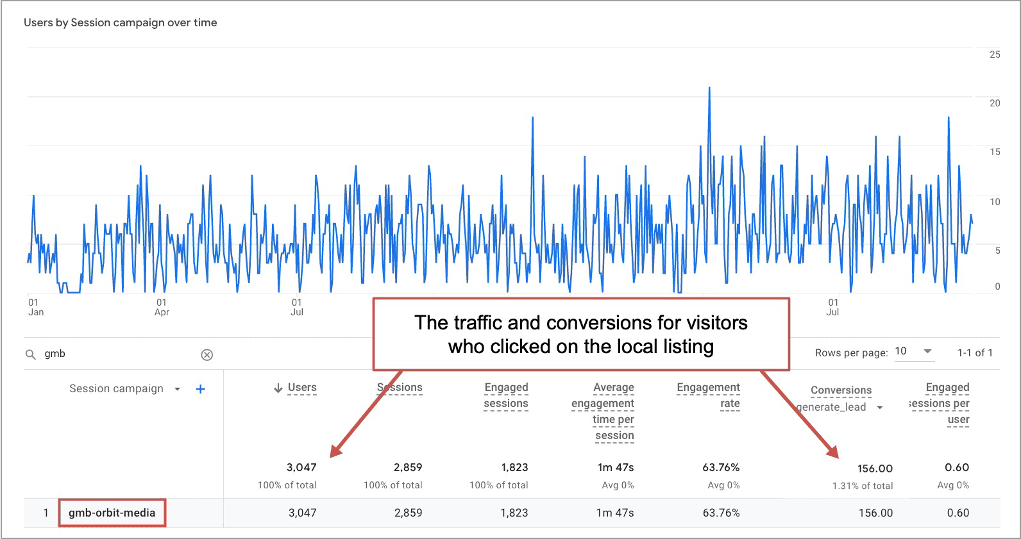Click the 1m 47s value in the gmb-orbit-media row
Screen dimensions: 1021x539
(x=615, y=513)
